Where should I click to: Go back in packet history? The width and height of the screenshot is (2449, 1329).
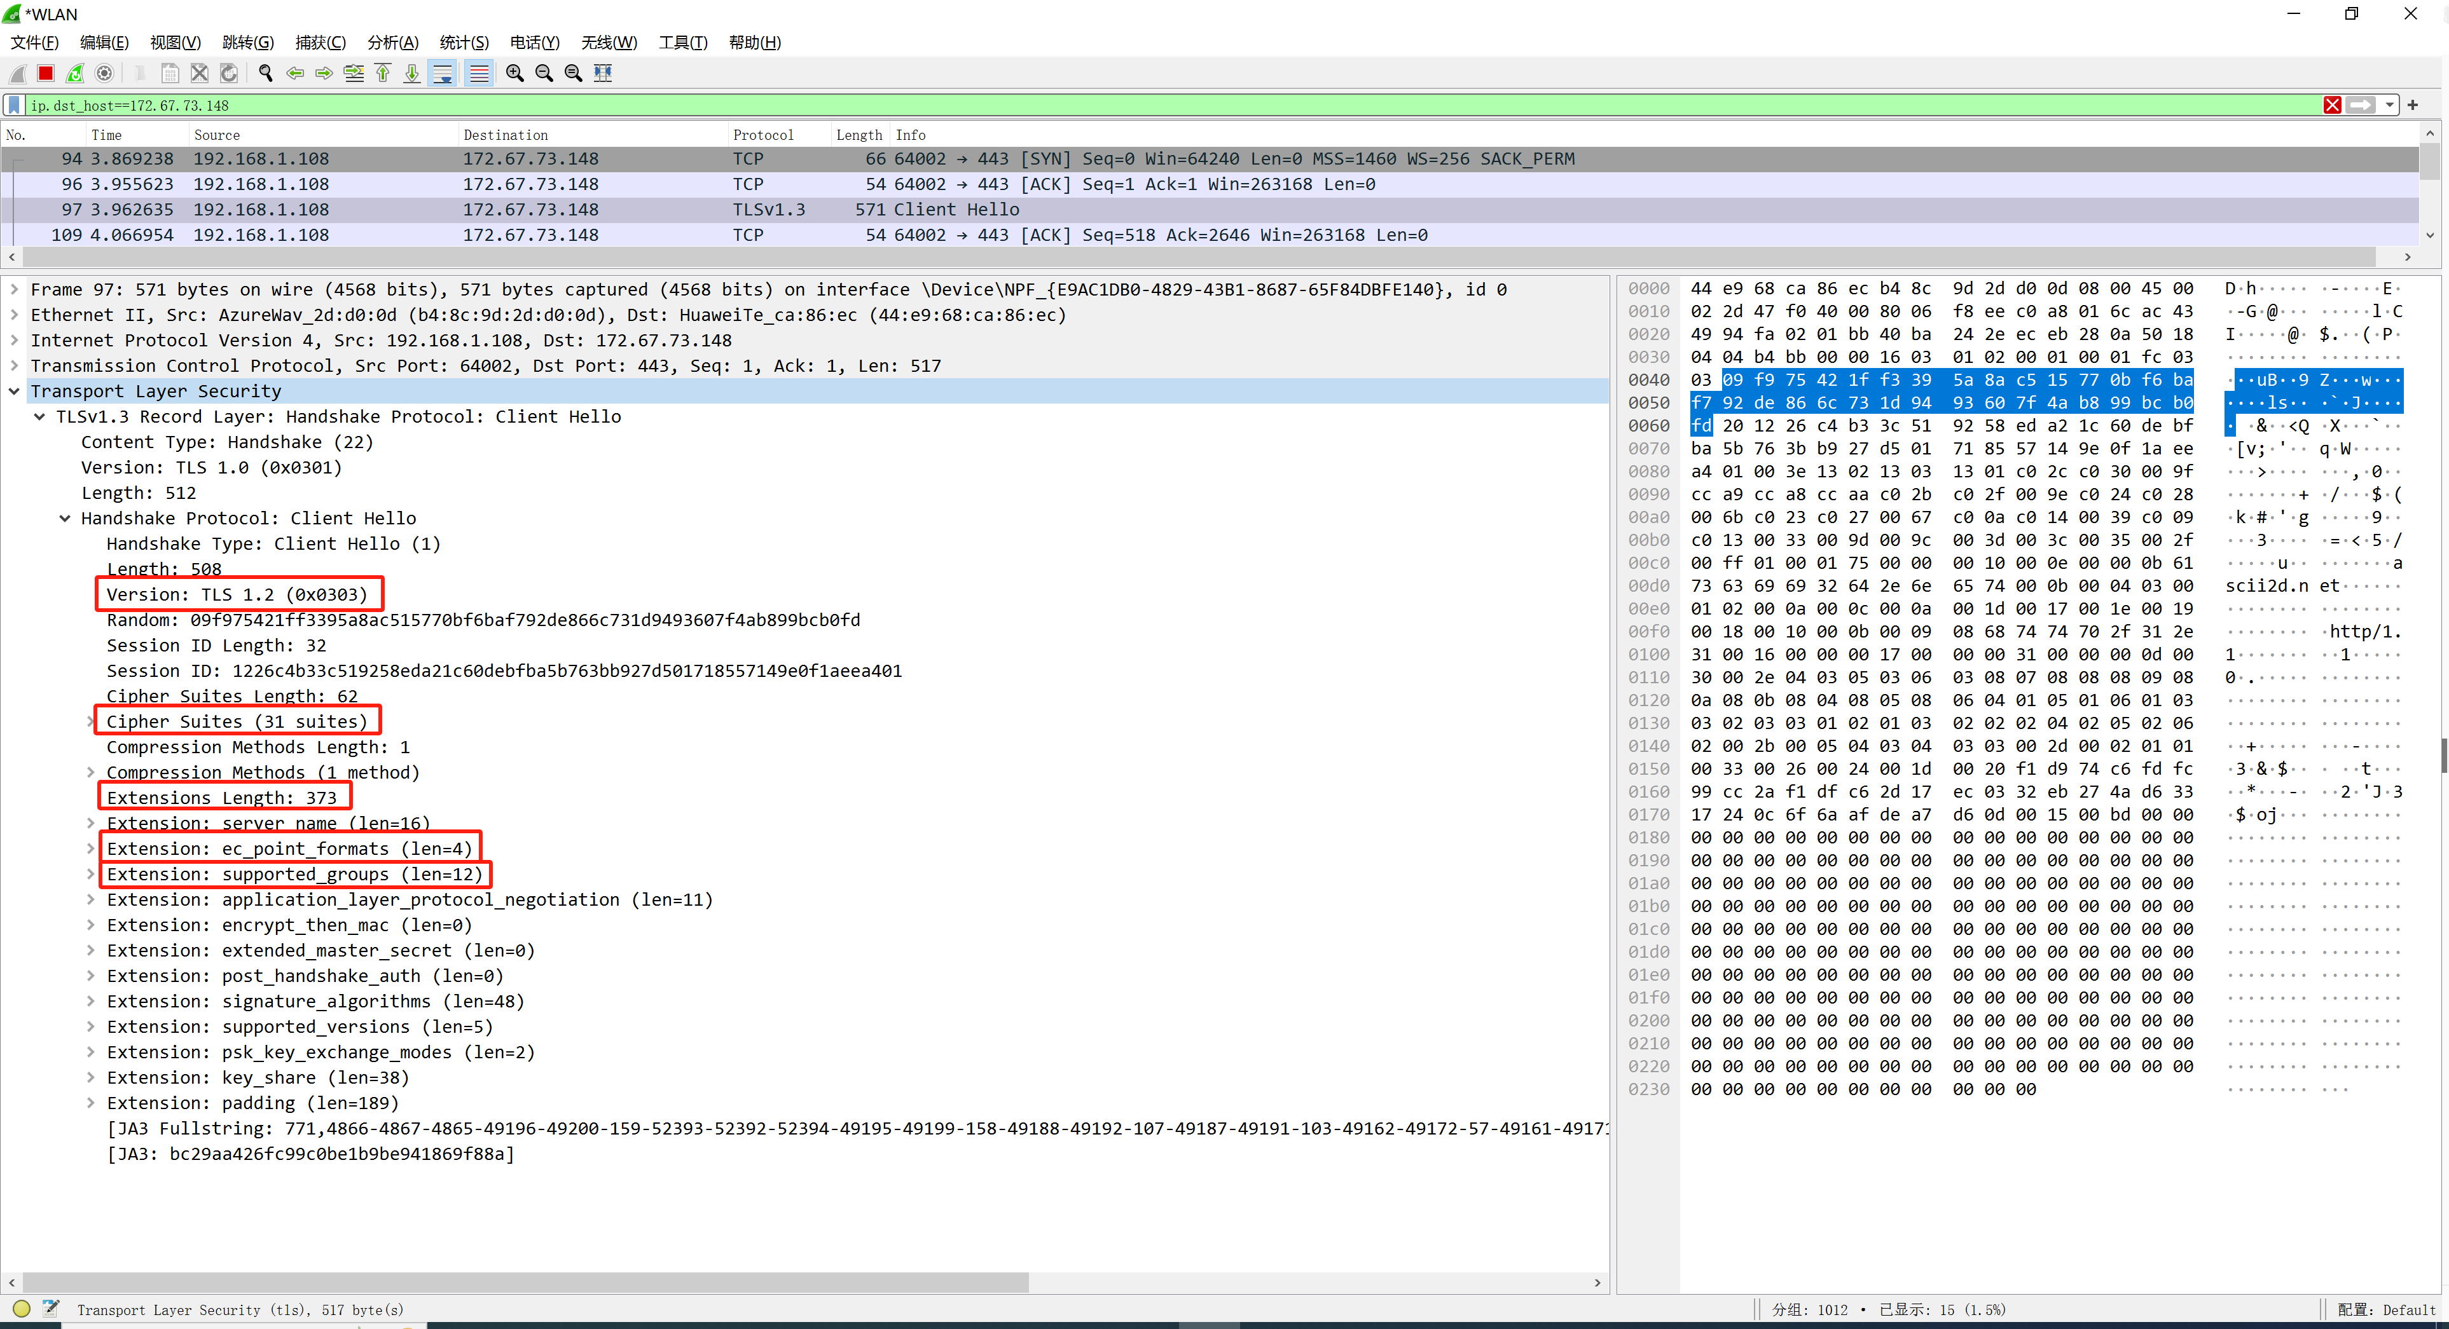click(x=296, y=73)
